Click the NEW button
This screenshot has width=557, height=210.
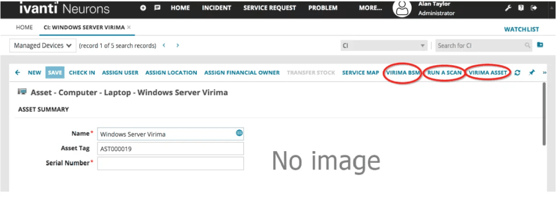pos(34,72)
